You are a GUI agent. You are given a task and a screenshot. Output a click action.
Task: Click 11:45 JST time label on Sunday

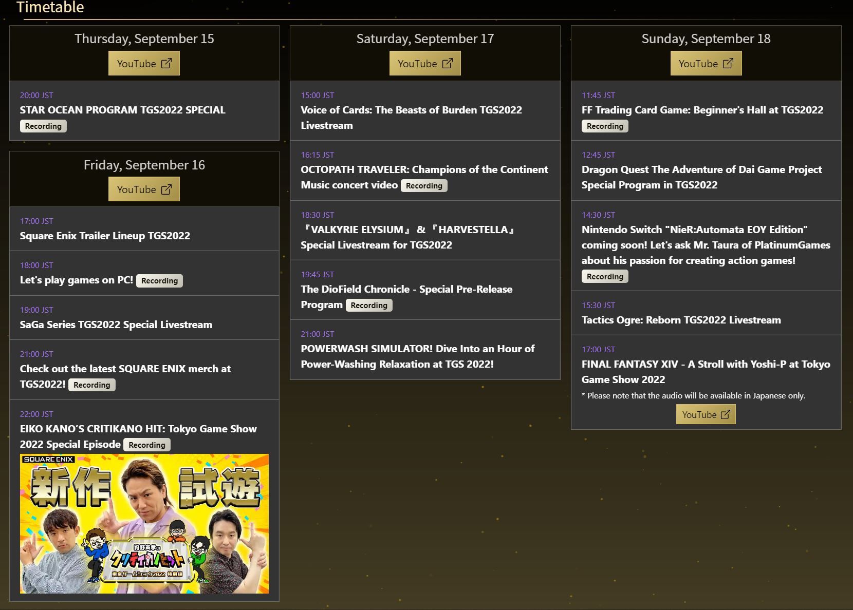click(598, 96)
